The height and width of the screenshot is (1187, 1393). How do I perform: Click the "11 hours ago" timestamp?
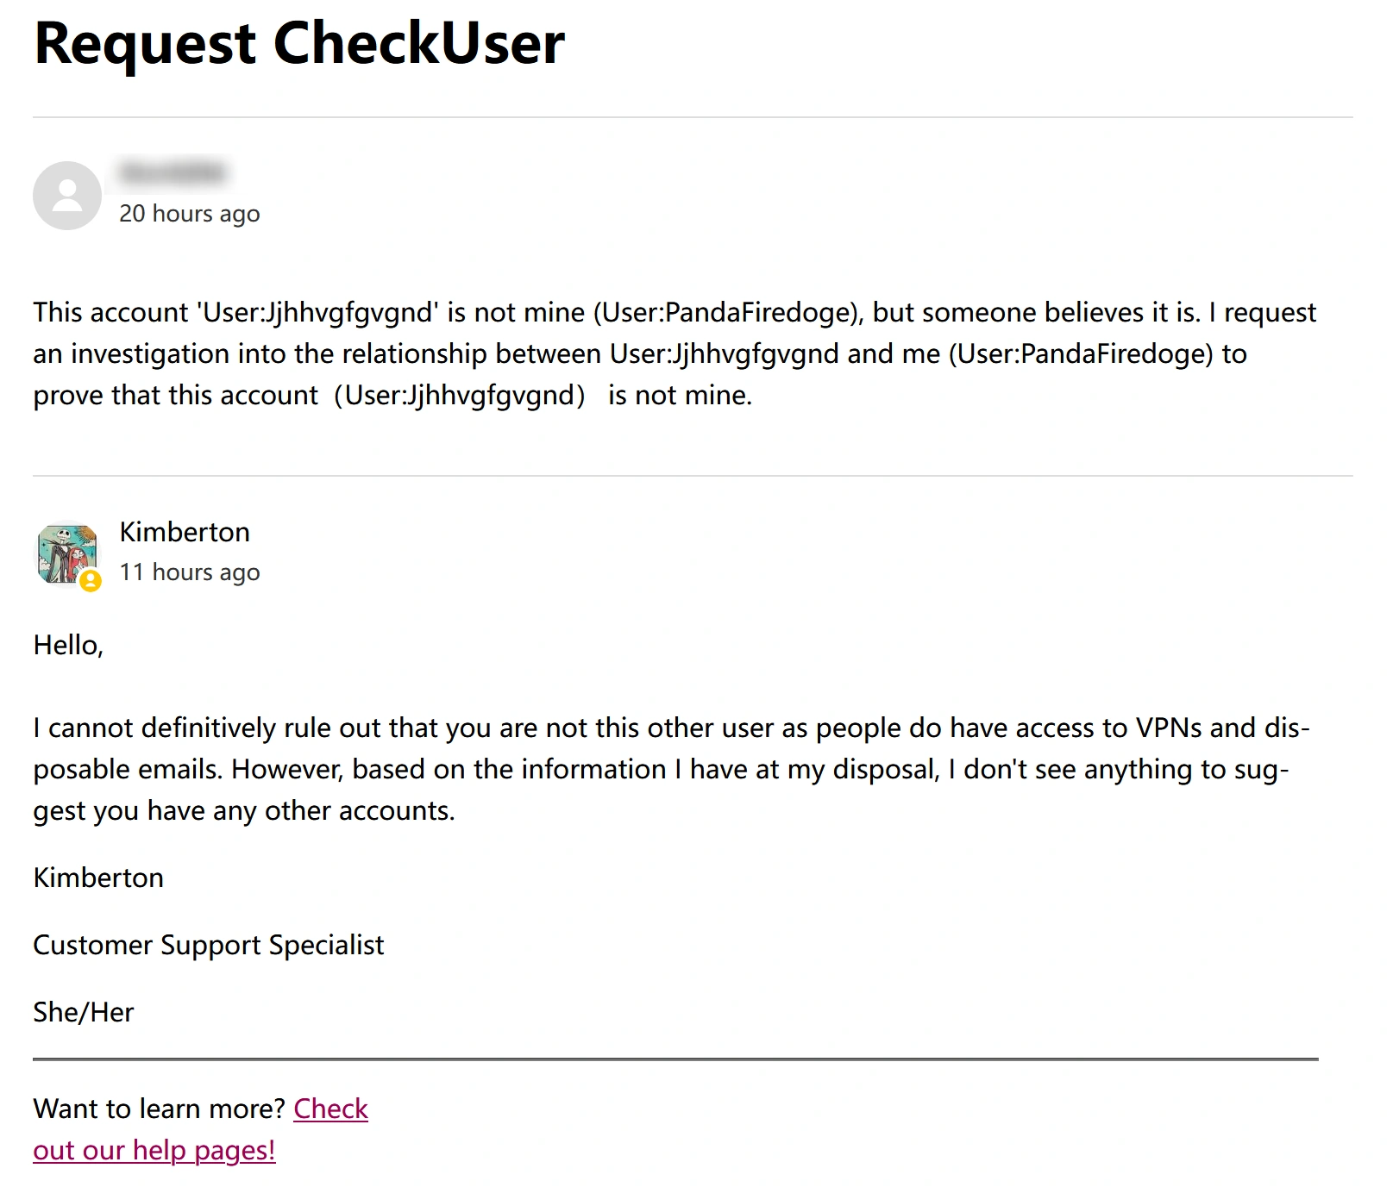click(x=189, y=572)
